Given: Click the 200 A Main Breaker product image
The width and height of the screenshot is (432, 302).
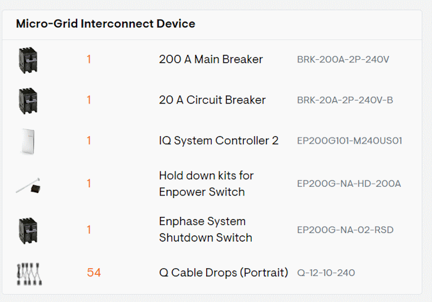Looking at the screenshot, I should (x=28, y=60).
